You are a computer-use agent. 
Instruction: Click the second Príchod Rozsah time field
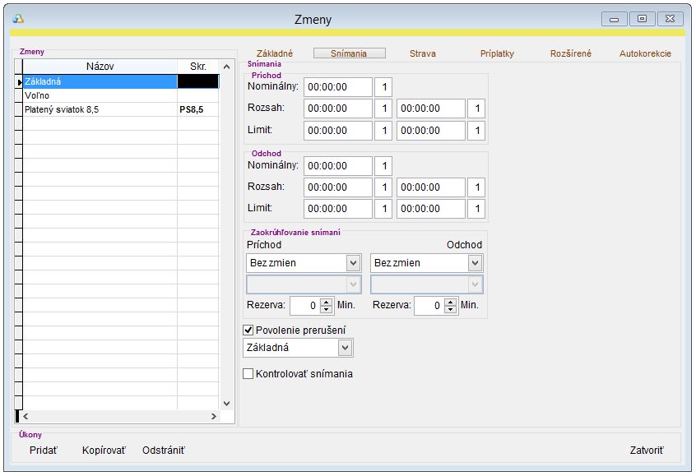pyautogui.click(x=431, y=109)
